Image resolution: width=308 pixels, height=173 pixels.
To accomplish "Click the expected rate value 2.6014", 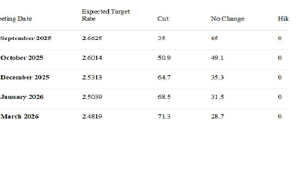I will (x=92, y=58).
